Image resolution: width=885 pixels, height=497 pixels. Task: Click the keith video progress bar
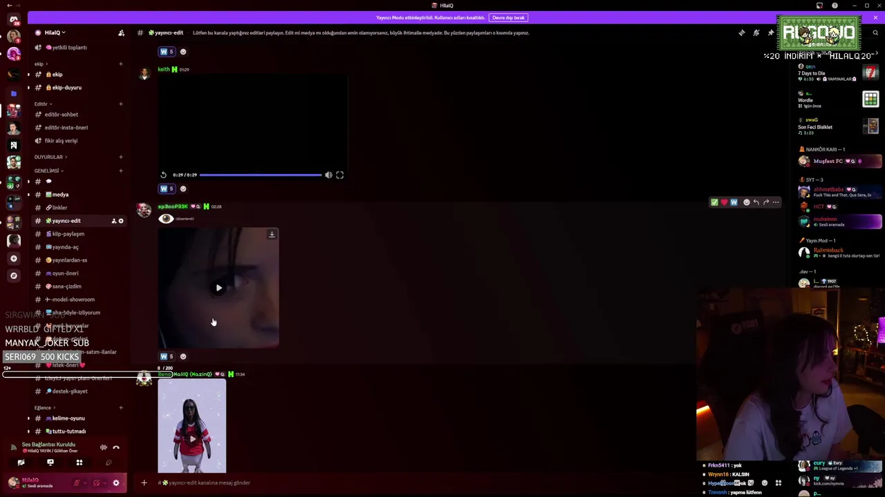tap(261, 175)
